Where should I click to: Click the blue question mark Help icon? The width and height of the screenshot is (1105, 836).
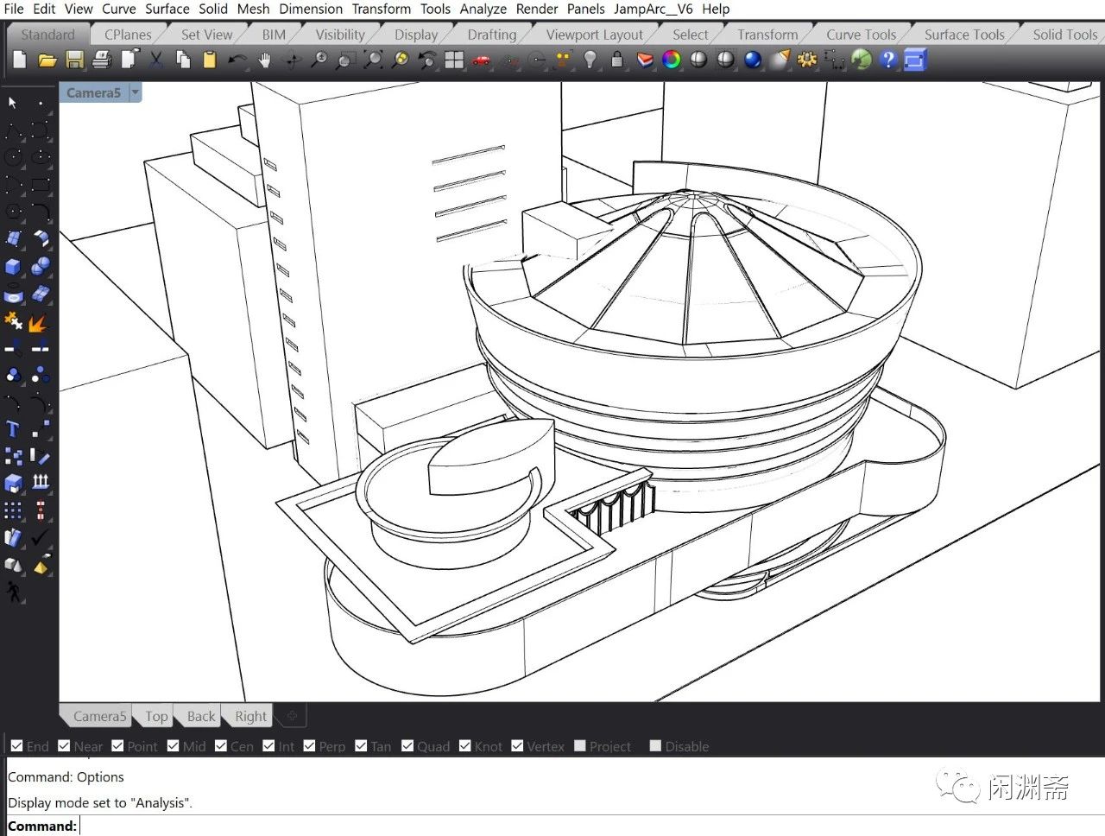888,60
